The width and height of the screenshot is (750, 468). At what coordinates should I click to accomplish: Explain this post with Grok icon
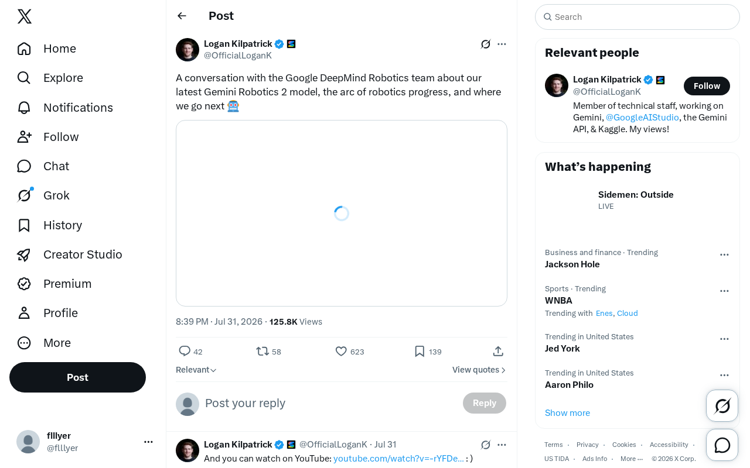point(485,44)
